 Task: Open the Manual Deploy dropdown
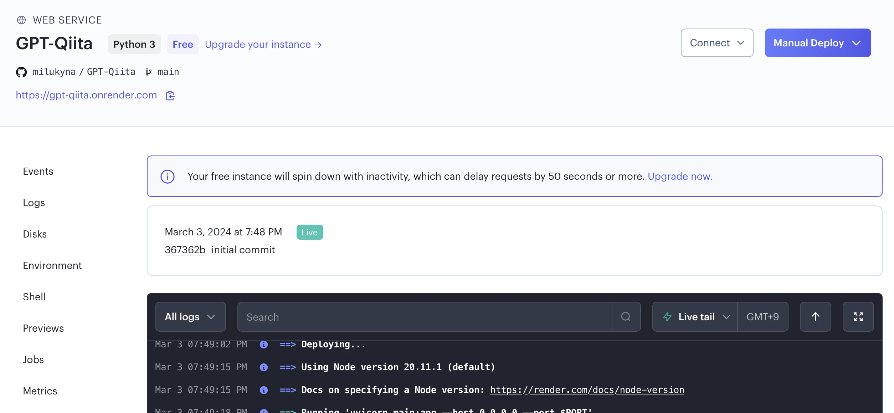(x=818, y=43)
